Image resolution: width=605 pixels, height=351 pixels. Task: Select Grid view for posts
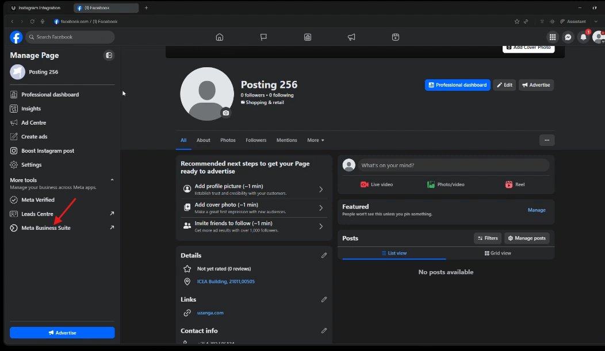tap(497, 253)
